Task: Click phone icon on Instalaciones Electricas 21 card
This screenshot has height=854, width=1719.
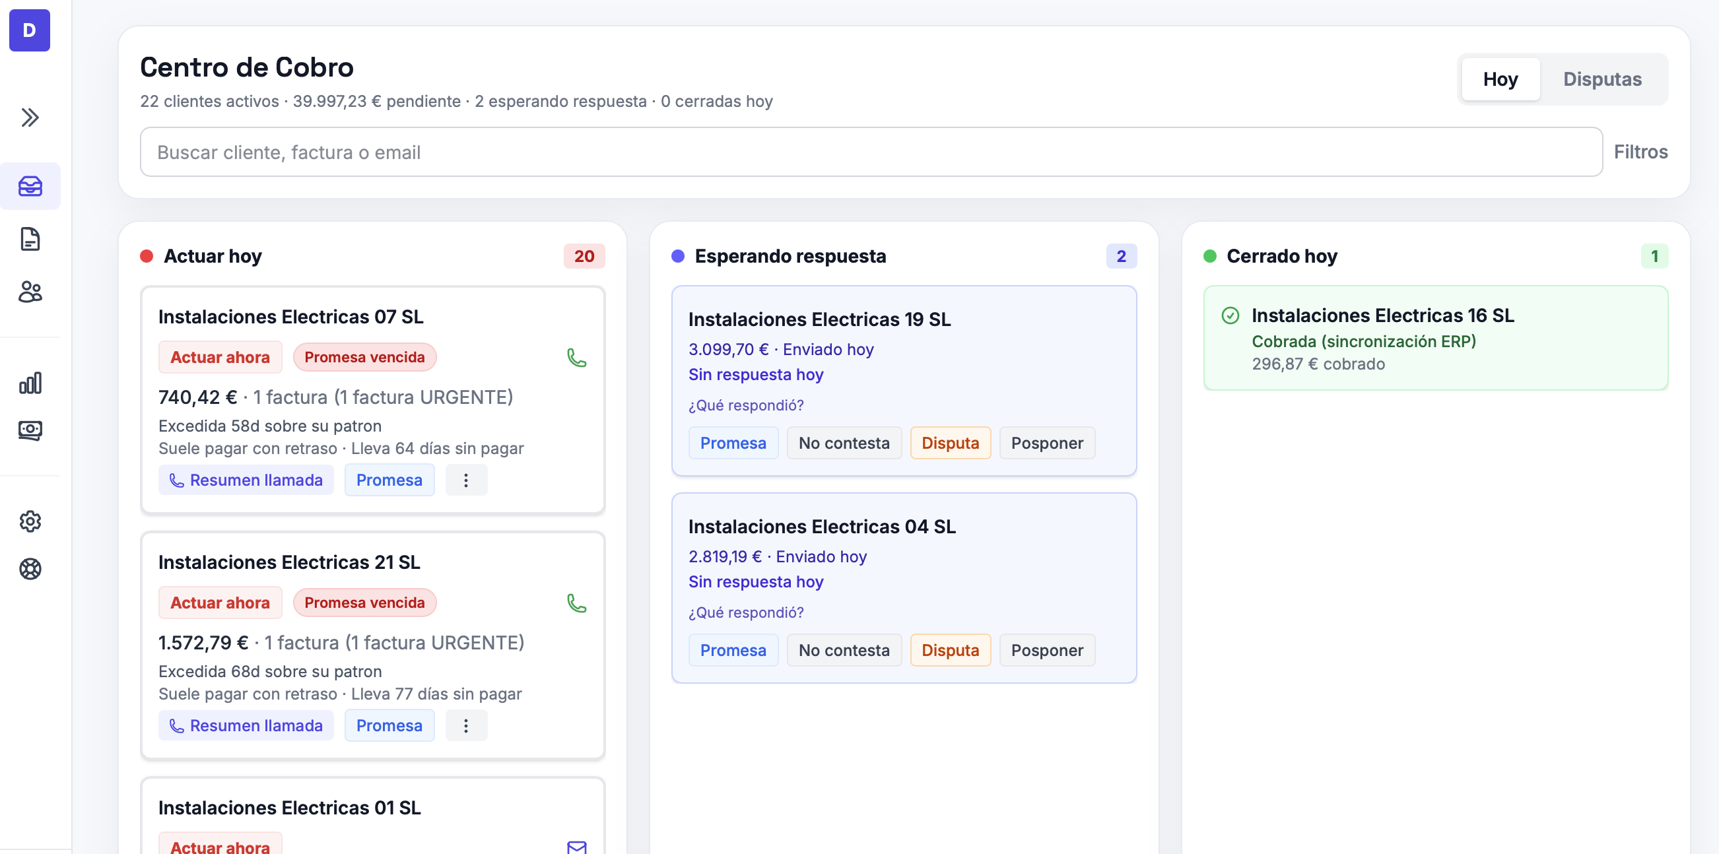Action: [576, 603]
